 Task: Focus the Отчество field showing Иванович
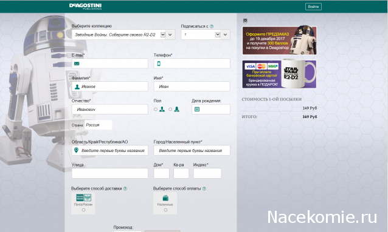pos(110,109)
